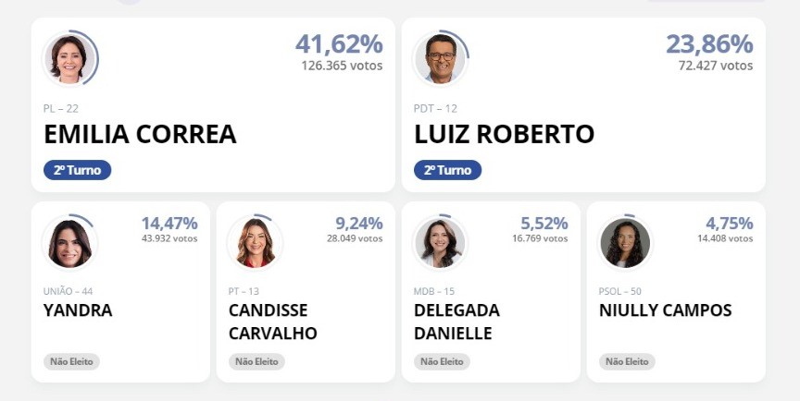Click the CANDISSE CARVALHO candidate name
The image size is (800, 401).
273,322
